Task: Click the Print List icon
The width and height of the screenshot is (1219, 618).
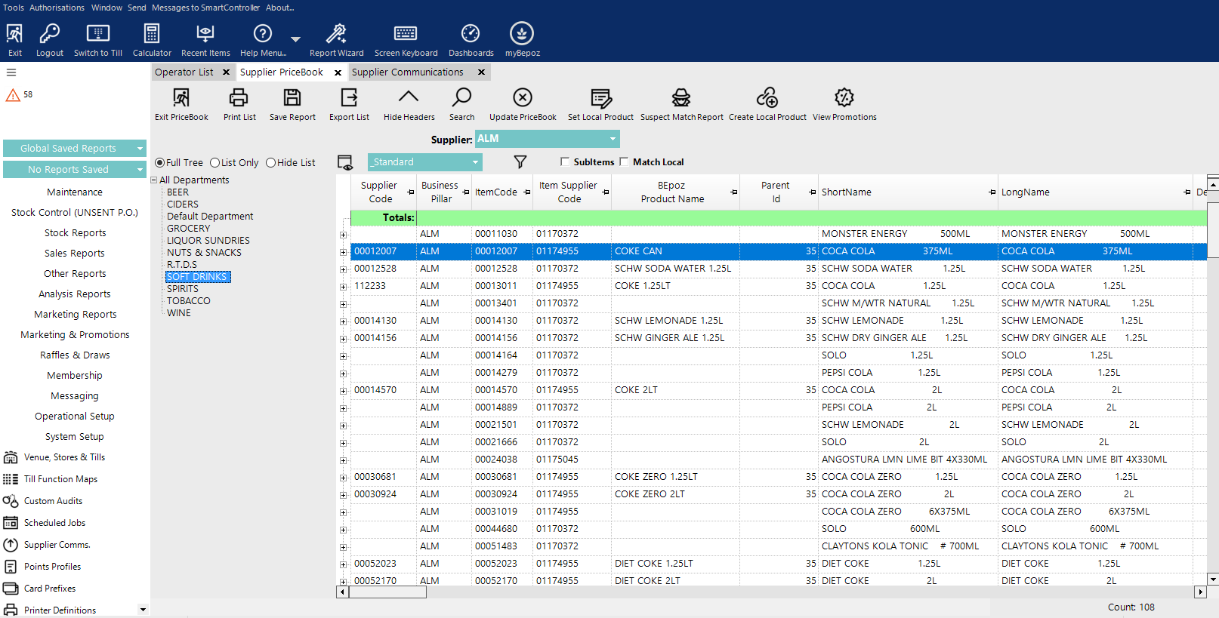Action: click(x=239, y=97)
